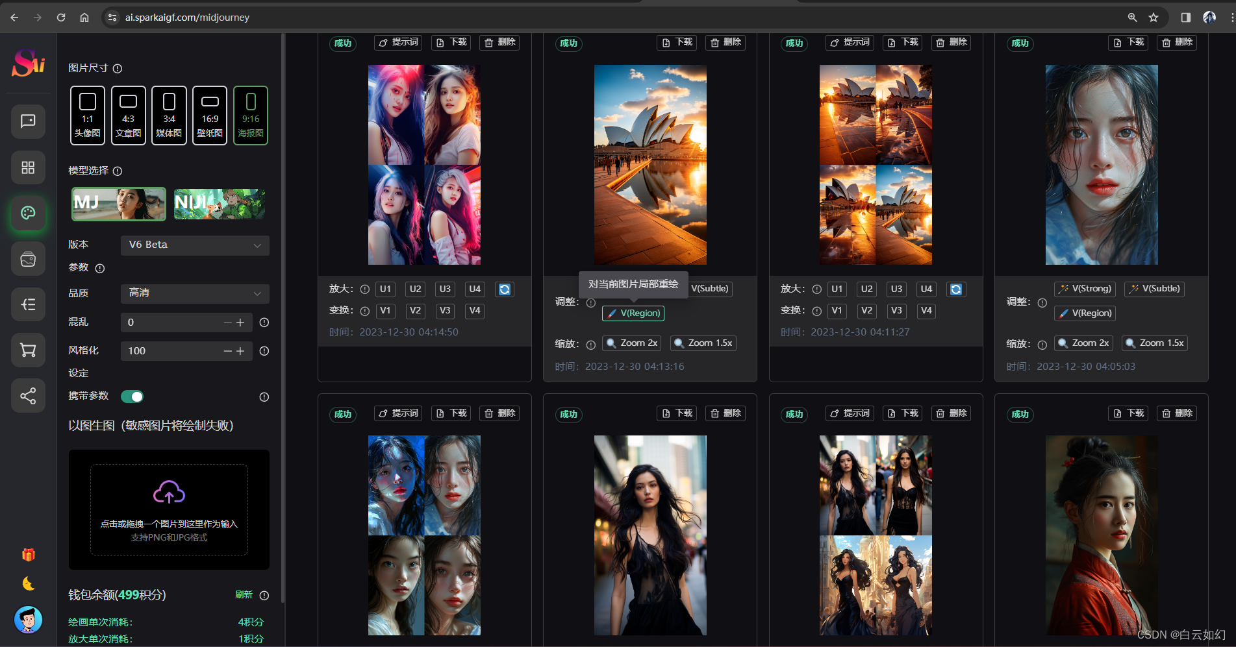Click 删除 on blue portrait card
The height and width of the screenshot is (647, 1236).
pyautogui.click(x=1177, y=42)
